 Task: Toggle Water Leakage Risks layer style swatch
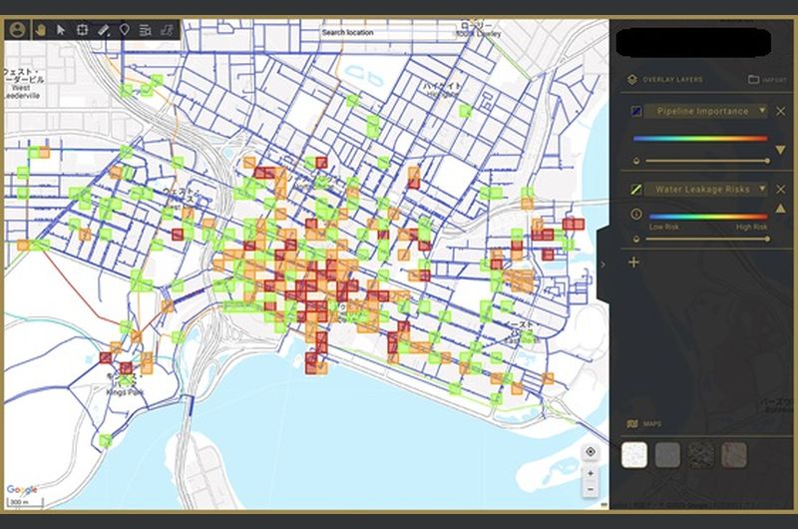pyautogui.click(x=636, y=189)
